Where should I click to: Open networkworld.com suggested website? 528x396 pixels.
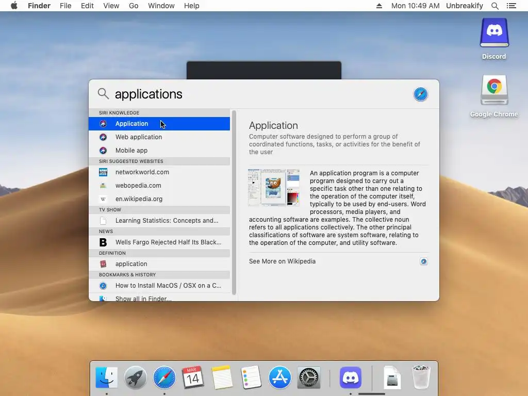[x=159, y=172]
